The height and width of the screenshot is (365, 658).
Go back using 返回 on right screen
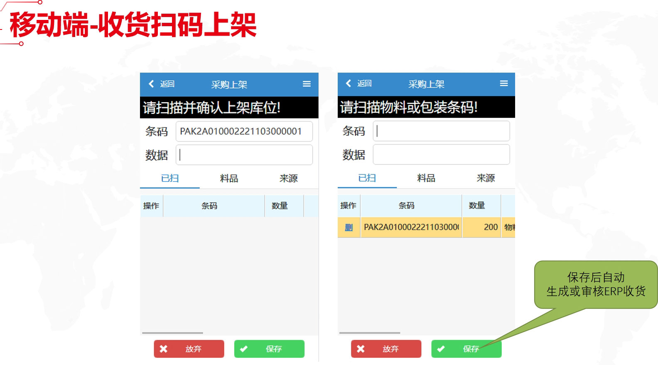(359, 83)
